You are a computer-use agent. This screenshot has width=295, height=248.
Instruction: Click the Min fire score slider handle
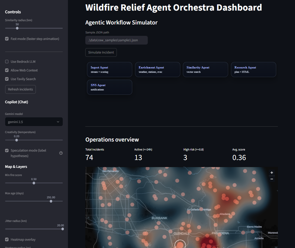click(34, 183)
